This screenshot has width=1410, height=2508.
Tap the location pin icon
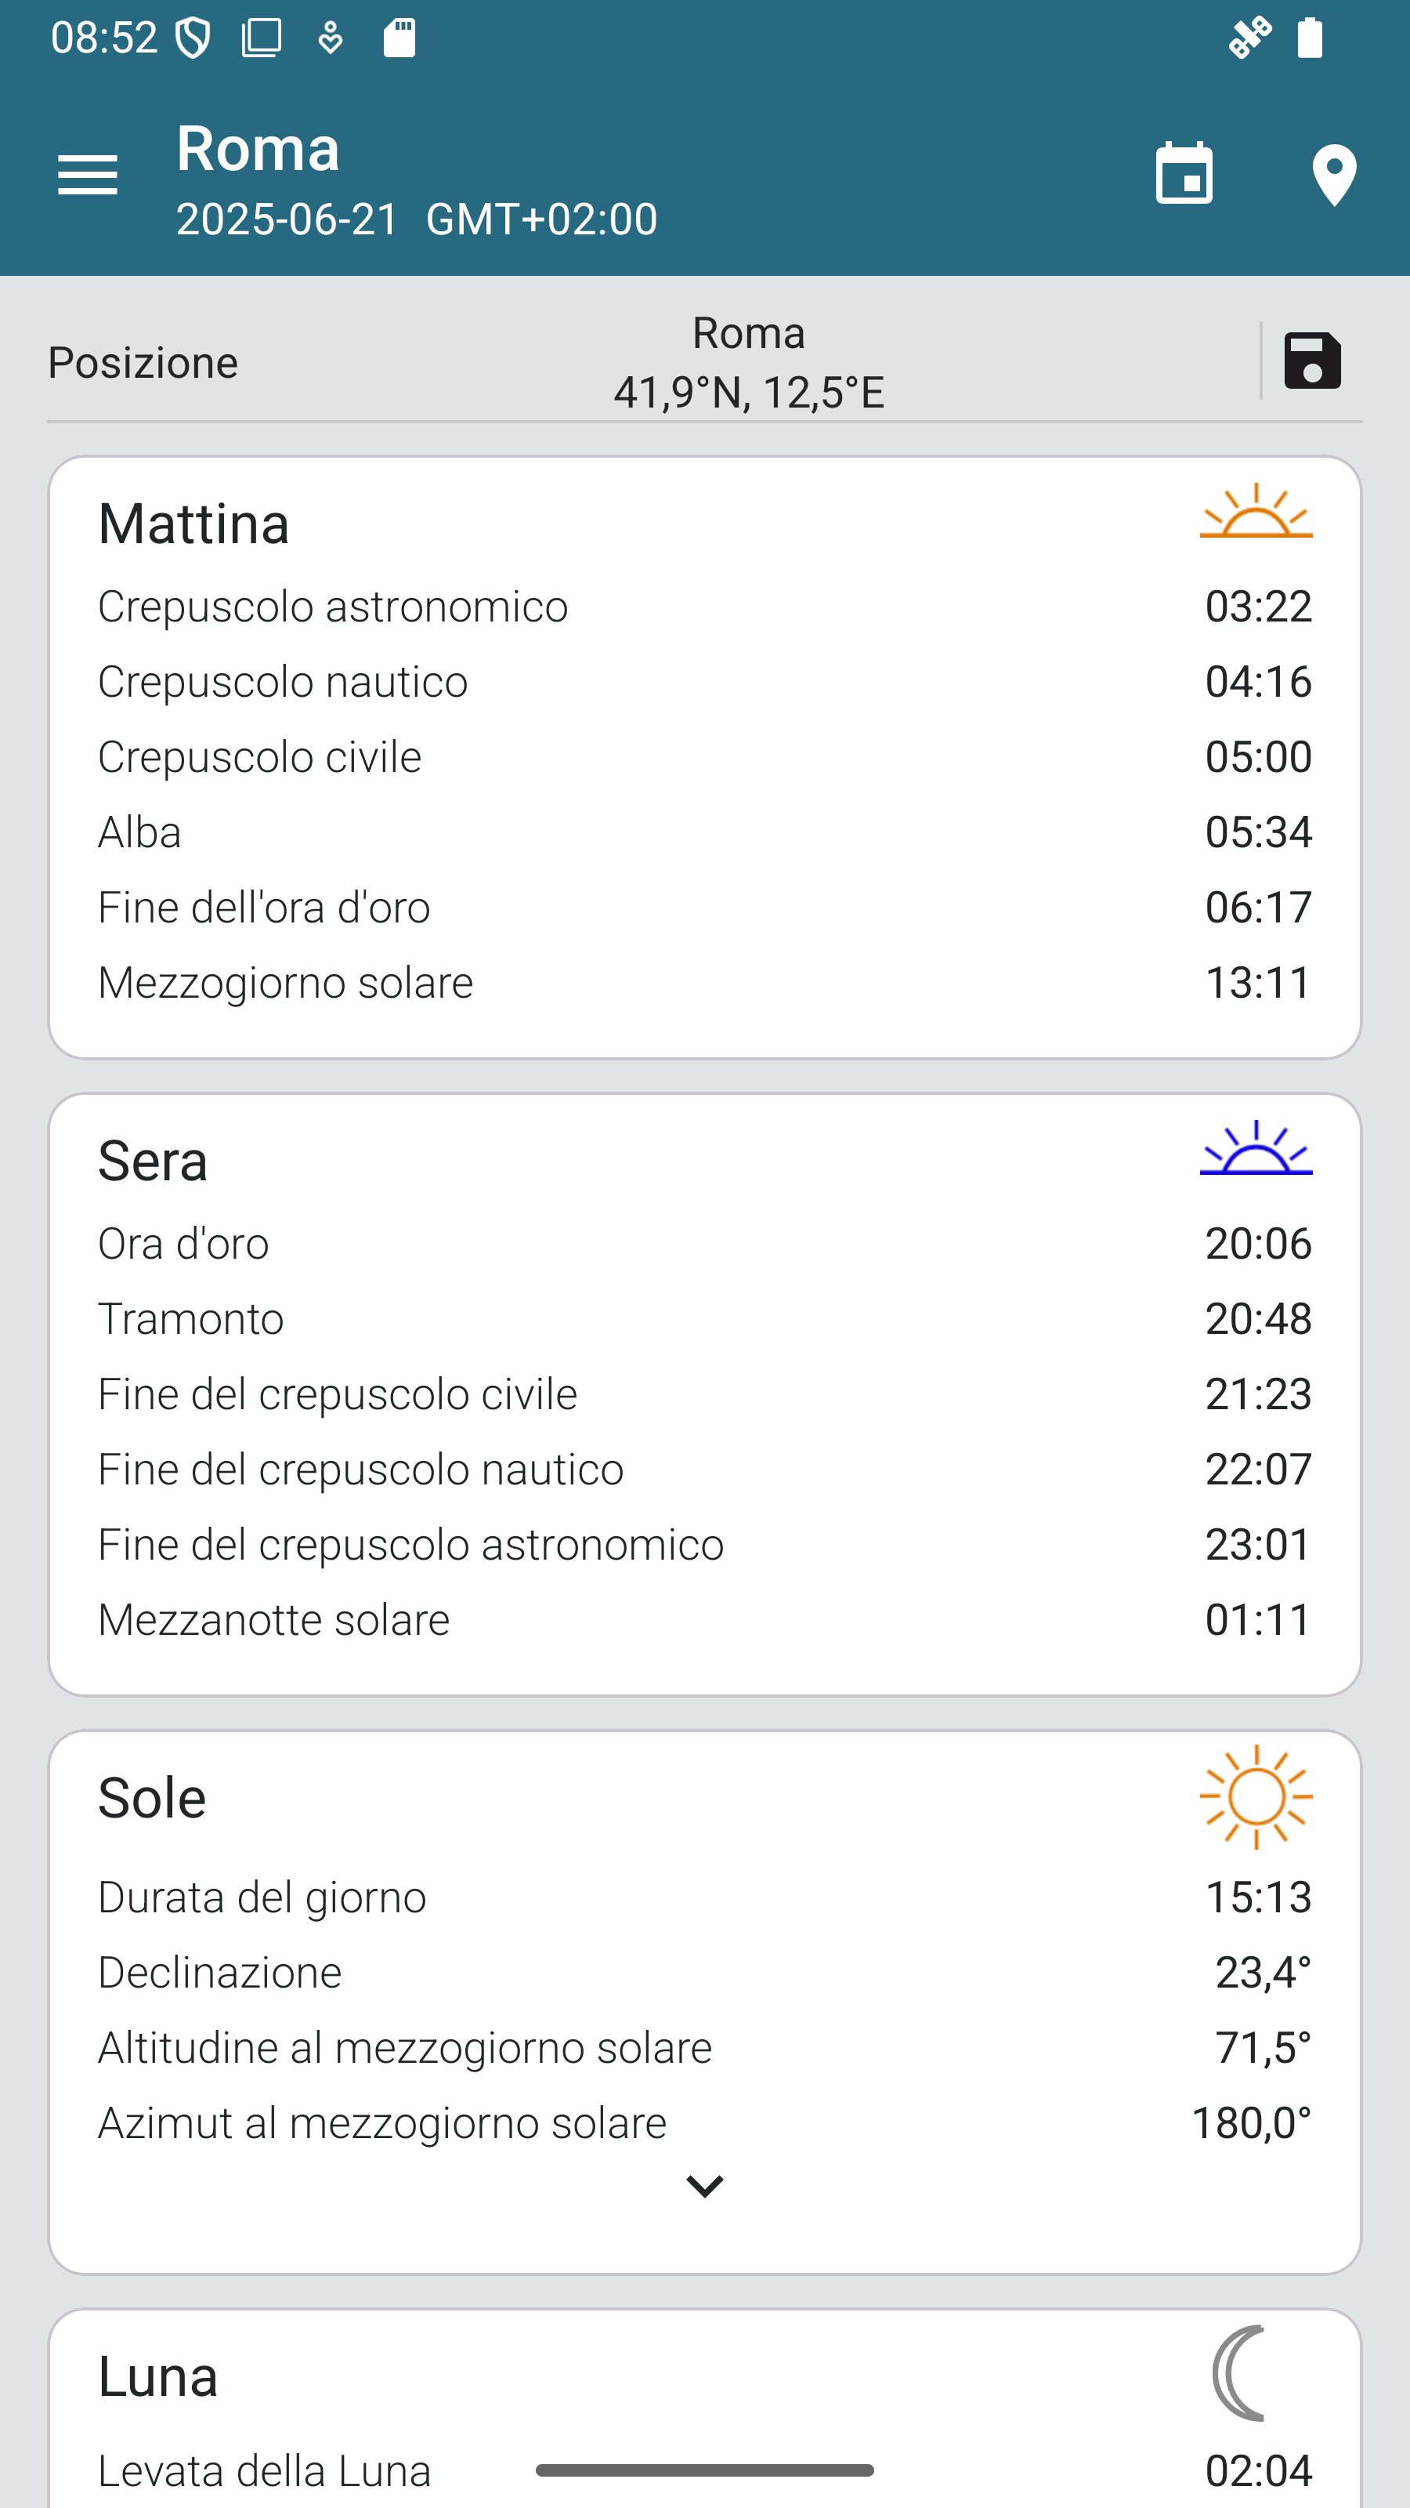pos(1334,176)
